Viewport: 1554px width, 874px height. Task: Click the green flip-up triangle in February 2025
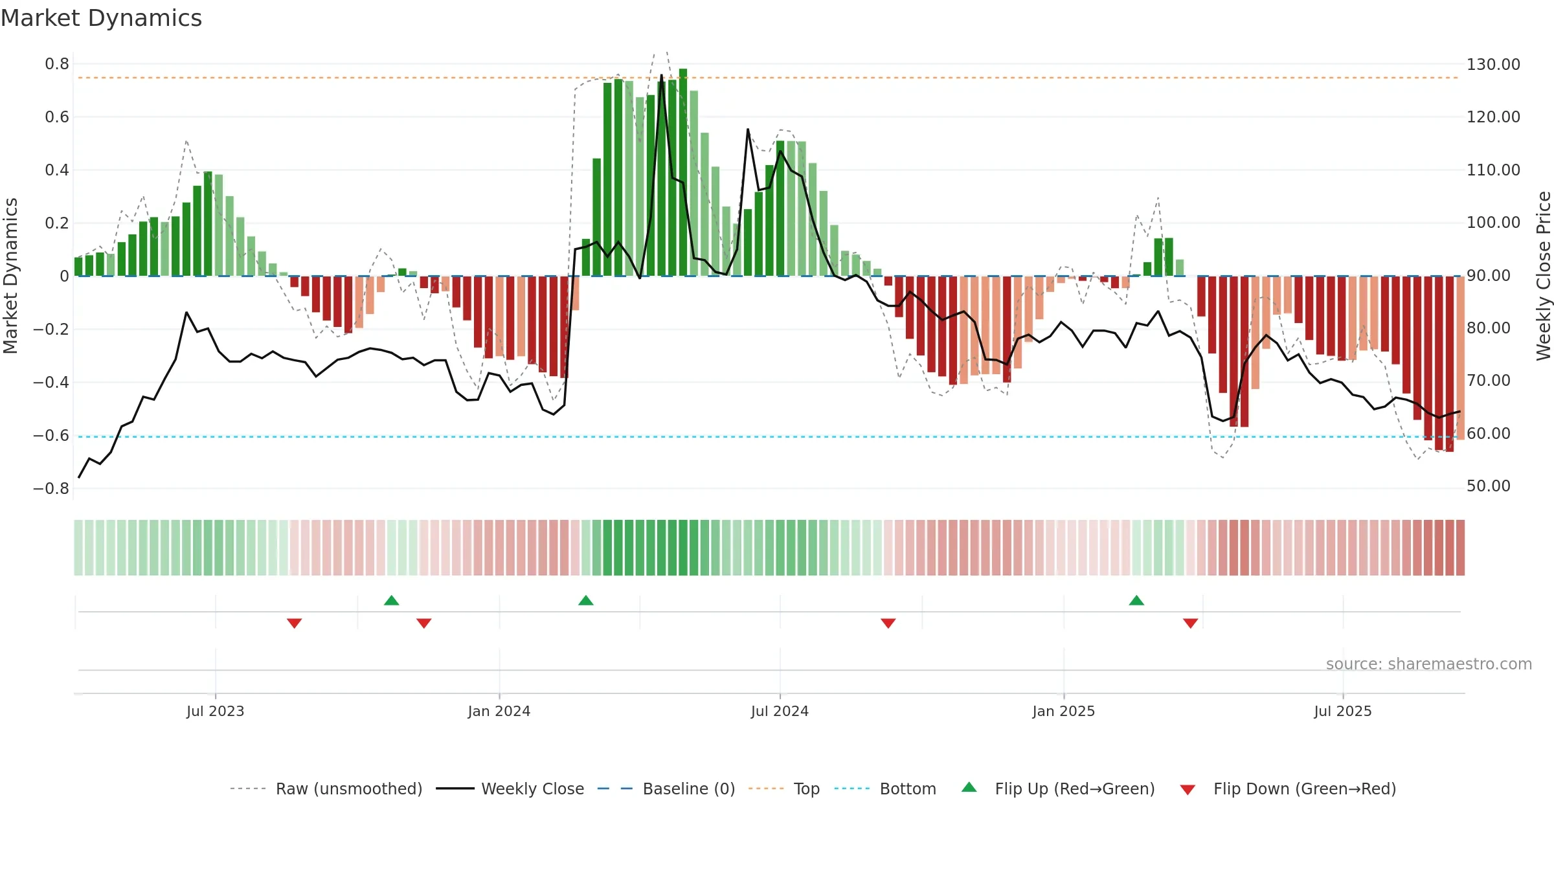click(1136, 600)
